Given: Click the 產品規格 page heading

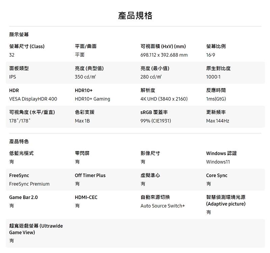Looking at the screenshot, I should pyautogui.click(x=135, y=16).
